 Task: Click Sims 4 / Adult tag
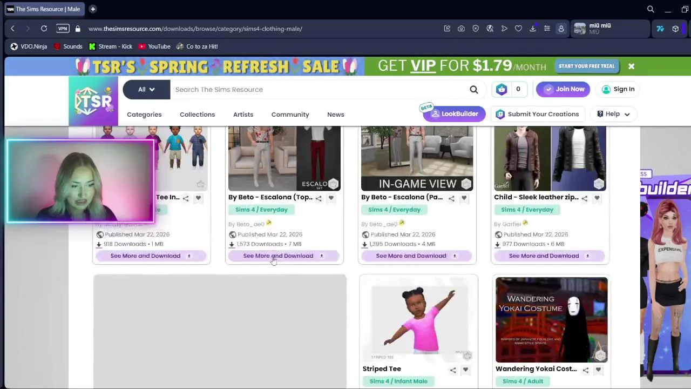pyautogui.click(x=523, y=381)
